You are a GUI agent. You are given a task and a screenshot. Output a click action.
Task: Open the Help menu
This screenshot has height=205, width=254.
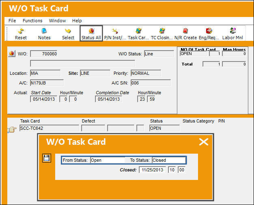pos(77,21)
